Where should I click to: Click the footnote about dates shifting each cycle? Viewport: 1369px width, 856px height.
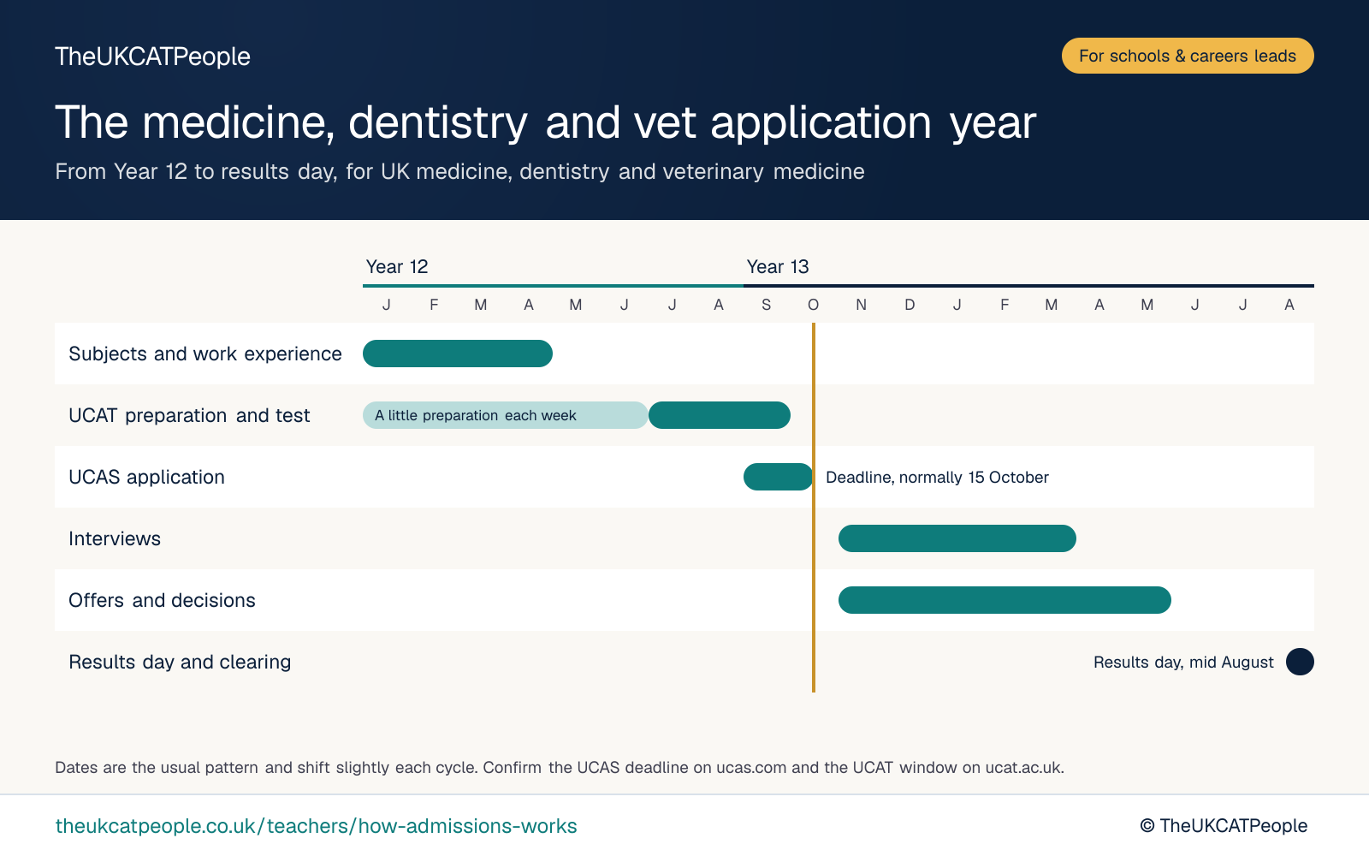tap(560, 768)
